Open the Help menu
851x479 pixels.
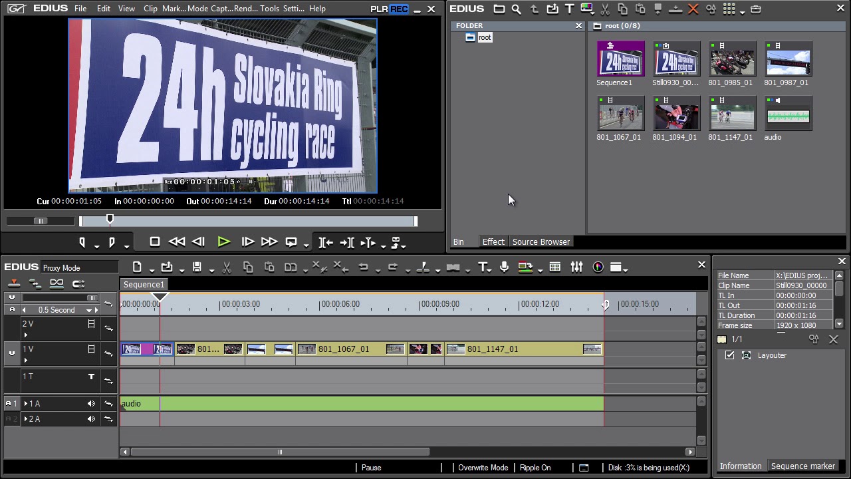click(317, 9)
